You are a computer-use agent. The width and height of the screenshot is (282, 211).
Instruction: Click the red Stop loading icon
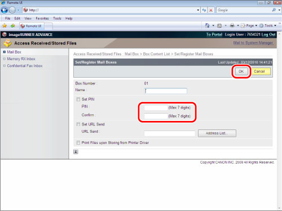(211, 10)
